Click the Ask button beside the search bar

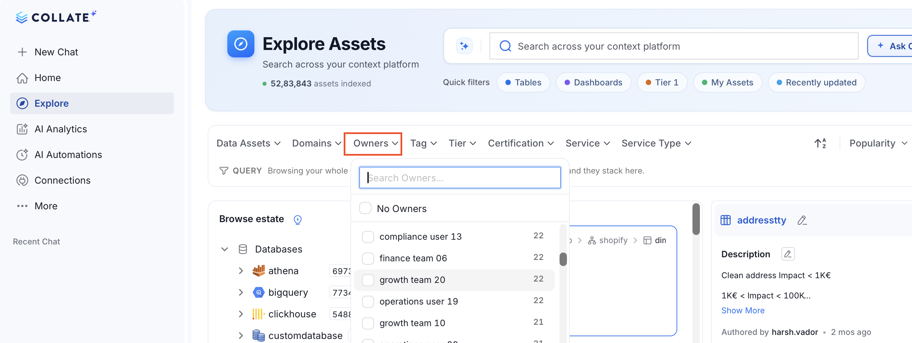click(890, 46)
